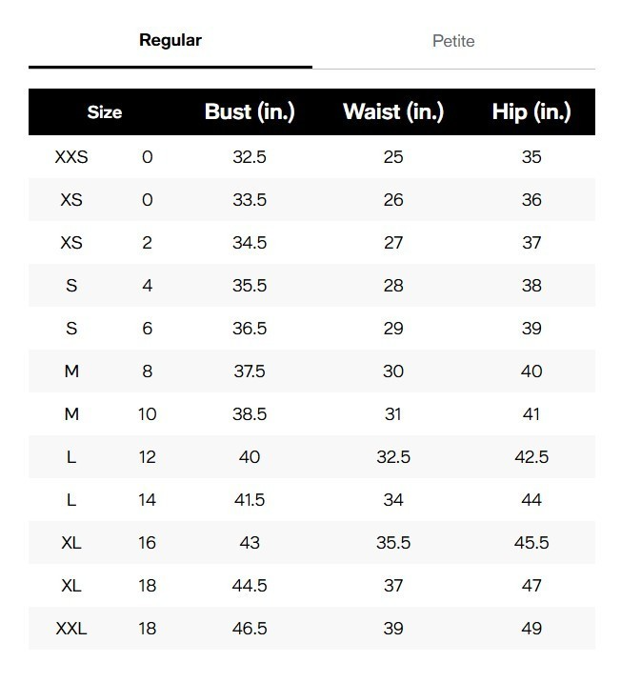
Task: Click numeric size 16 cell
Action: tap(147, 543)
